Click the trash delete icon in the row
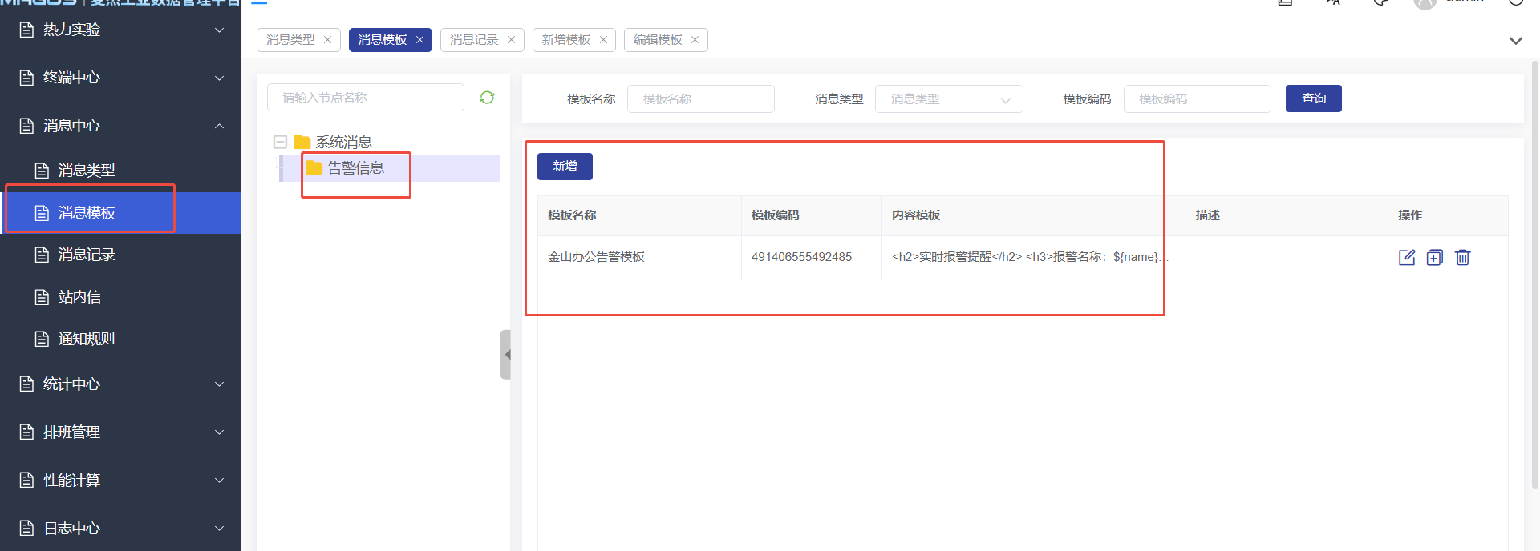 point(1463,257)
